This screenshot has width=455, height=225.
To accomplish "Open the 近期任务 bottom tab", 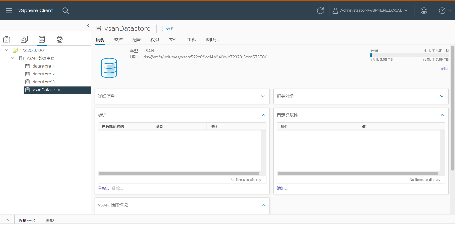I will 27,220.
